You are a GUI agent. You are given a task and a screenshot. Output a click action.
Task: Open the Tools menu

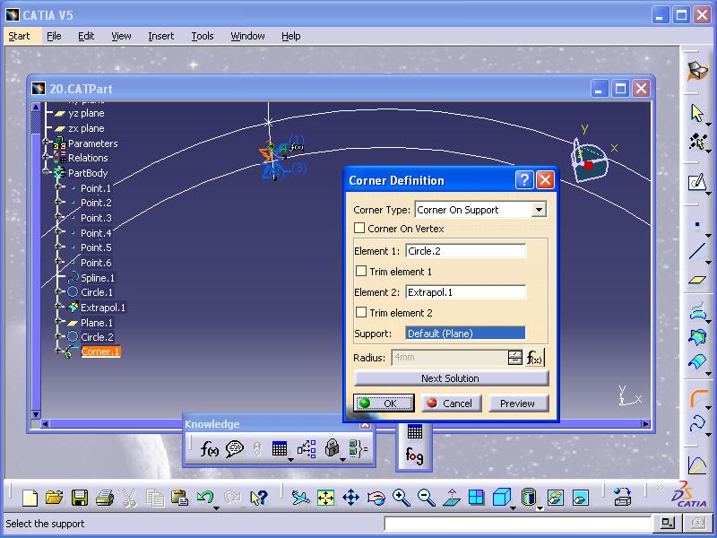[203, 36]
